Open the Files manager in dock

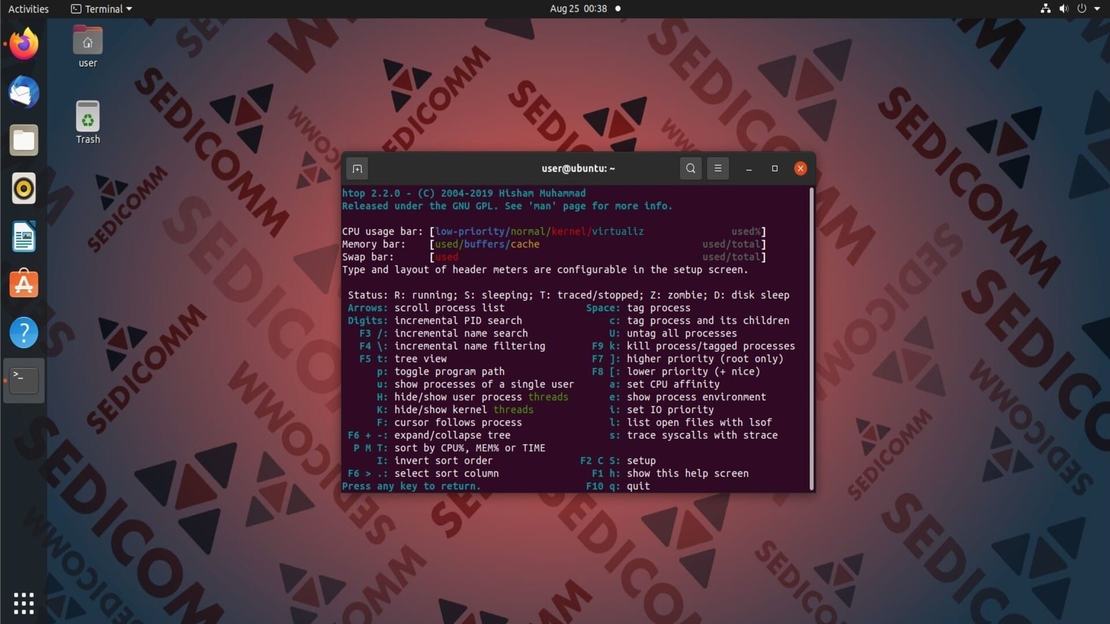tap(24, 140)
